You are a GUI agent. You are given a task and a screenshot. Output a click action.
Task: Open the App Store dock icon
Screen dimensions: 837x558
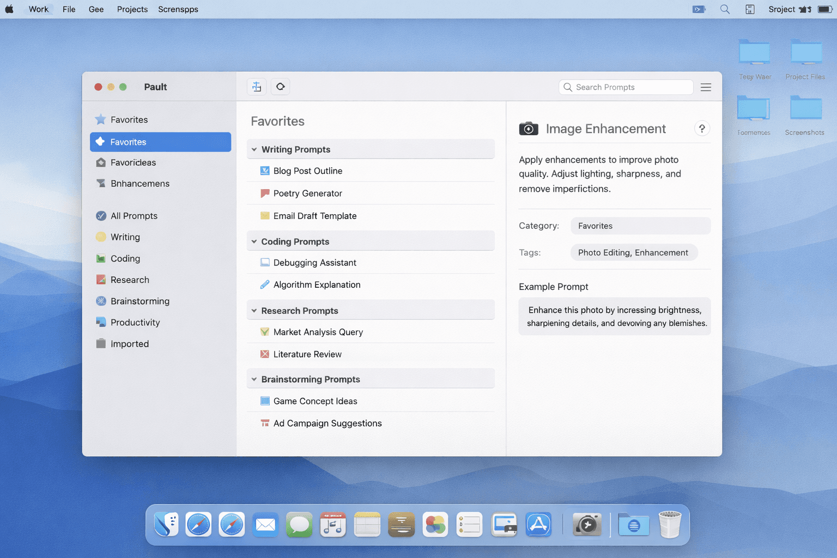538,525
